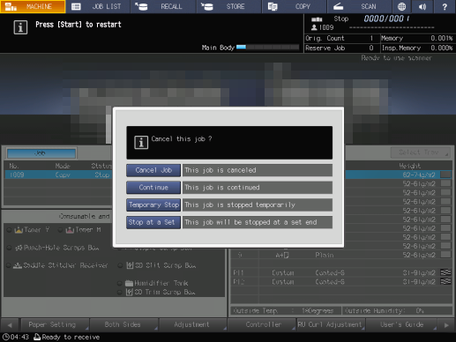Click the scroll left arrow in bottom bar

[10, 325]
